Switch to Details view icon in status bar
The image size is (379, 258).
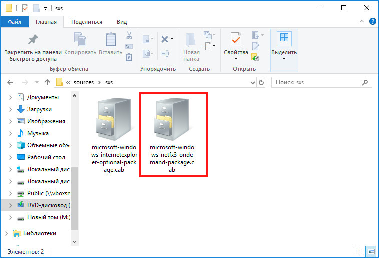pos(360,251)
